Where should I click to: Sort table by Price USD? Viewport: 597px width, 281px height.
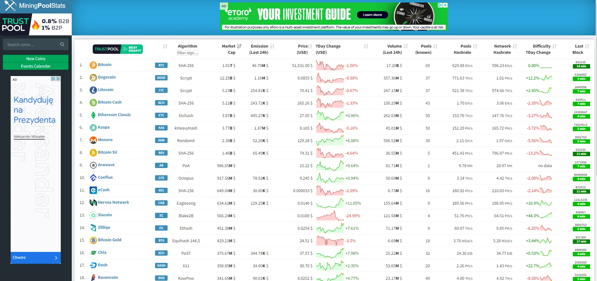[x=310, y=46]
